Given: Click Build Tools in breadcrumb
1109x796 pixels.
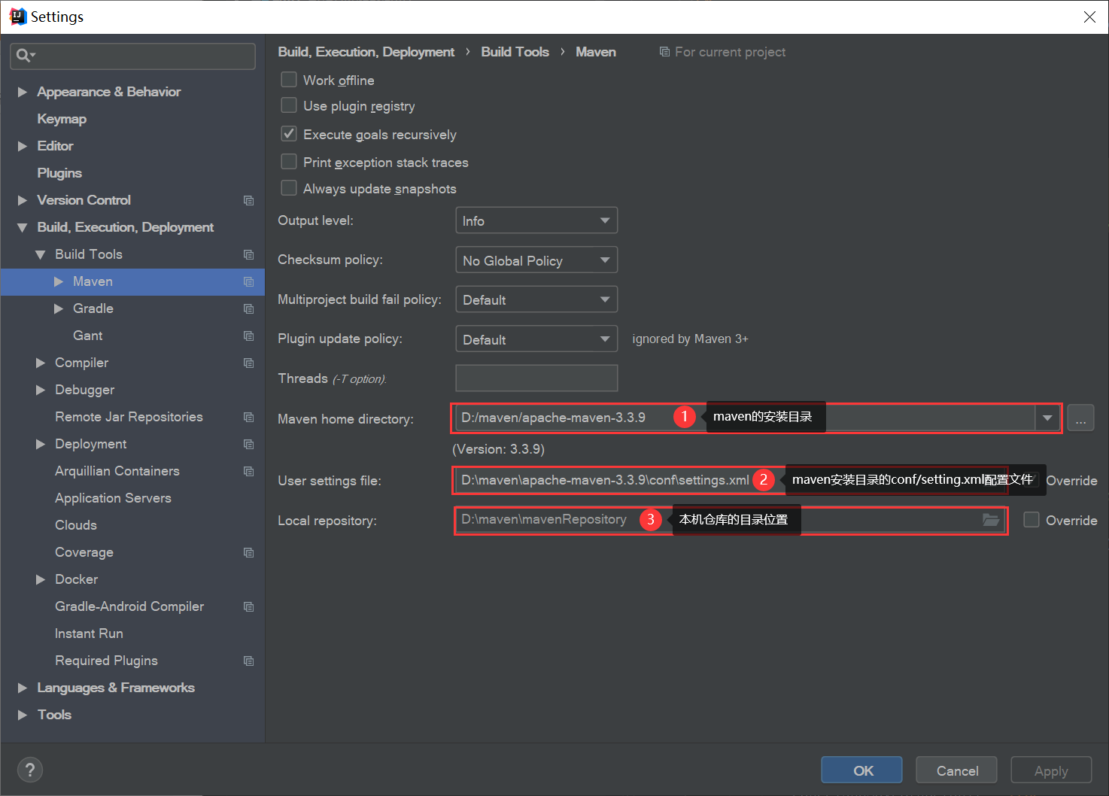Looking at the screenshot, I should pos(515,52).
